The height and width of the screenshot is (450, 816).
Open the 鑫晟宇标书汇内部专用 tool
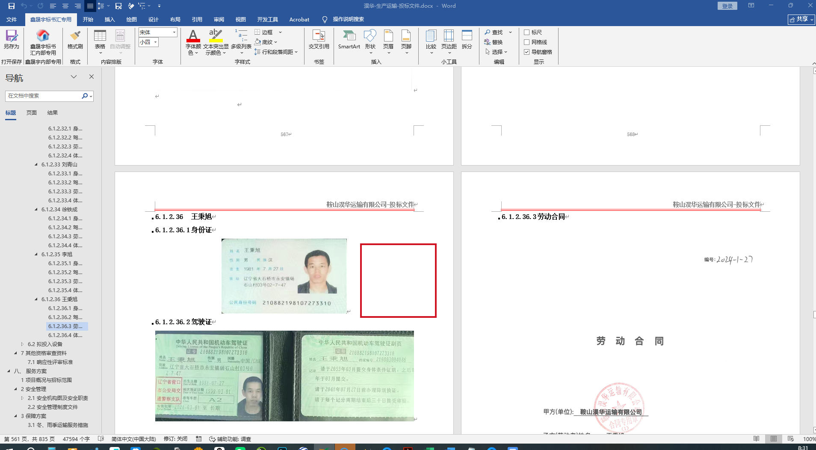click(43, 42)
